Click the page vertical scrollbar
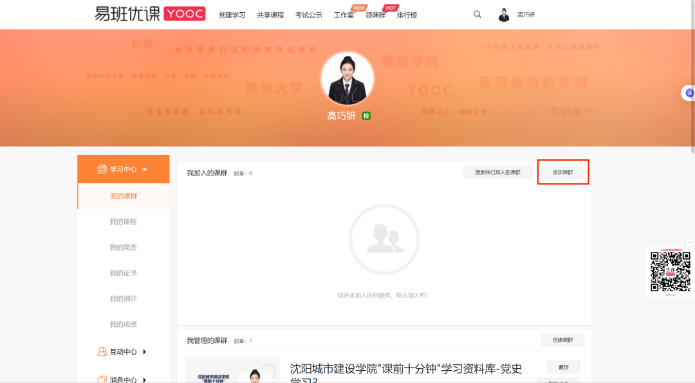This screenshot has width=695, height=383. pyautogui.click(x=693, y=78)
